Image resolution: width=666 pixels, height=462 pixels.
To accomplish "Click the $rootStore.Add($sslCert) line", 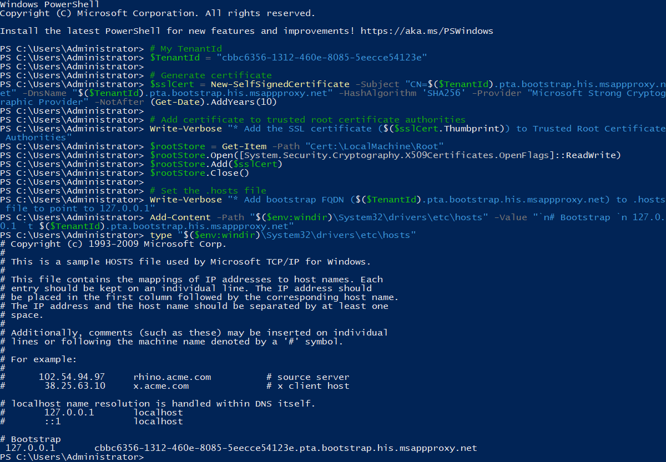I will (216, 164).
